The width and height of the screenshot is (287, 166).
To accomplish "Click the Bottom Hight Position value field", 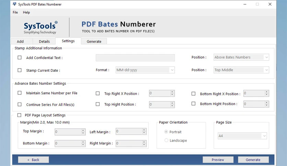I will 254,104.
